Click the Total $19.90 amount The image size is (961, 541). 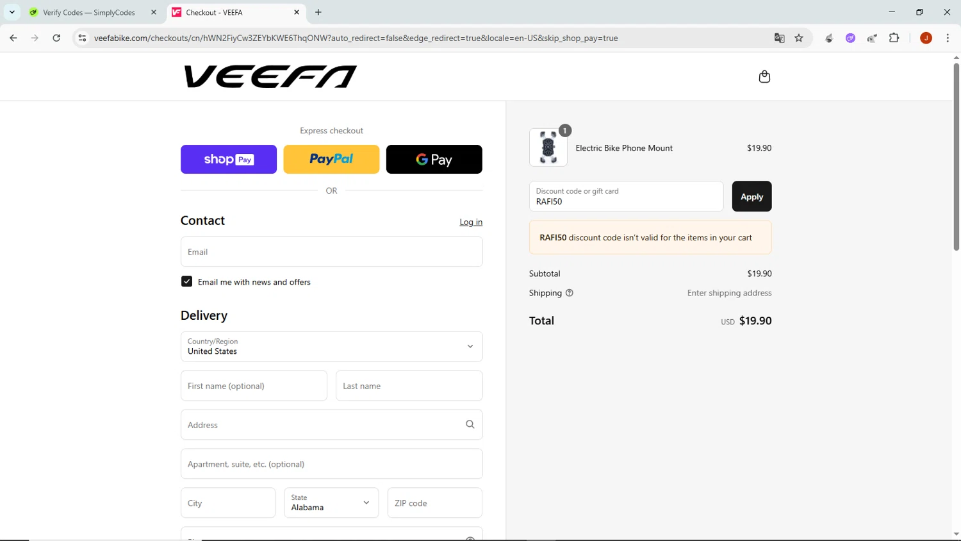click(x=755, y=320)
